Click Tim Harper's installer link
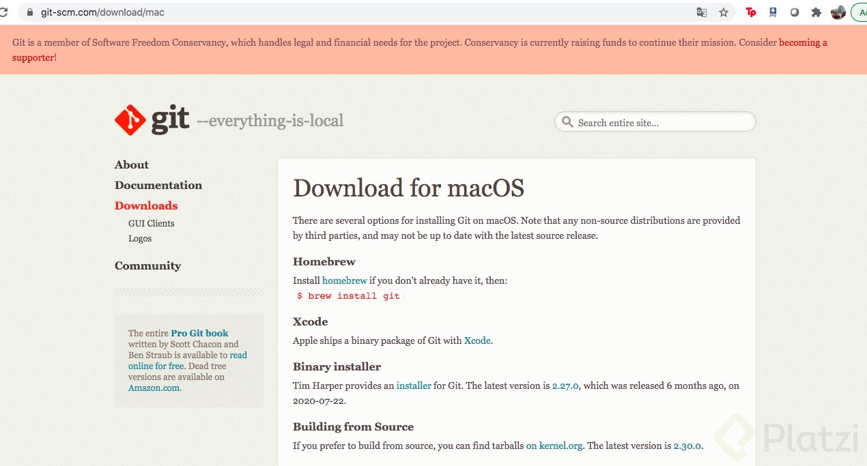The height and width of the screenshot is (466, 867). [414, 385]
